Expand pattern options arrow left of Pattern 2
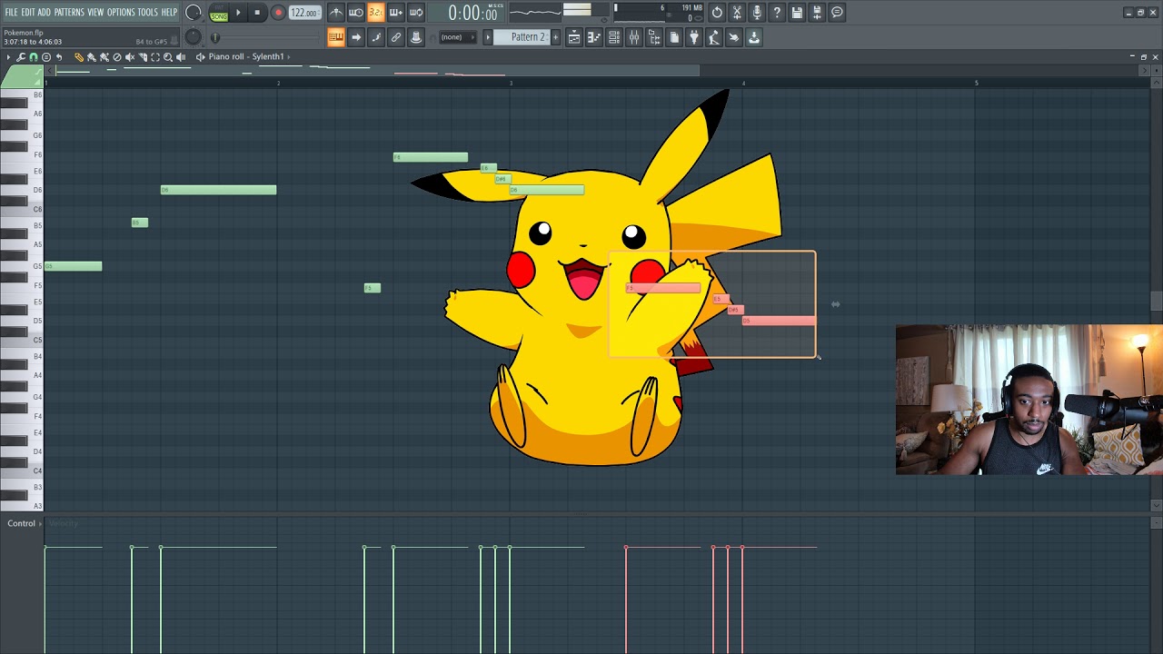 (x=488, y=37)
